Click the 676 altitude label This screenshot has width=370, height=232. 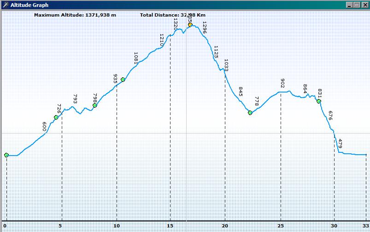(330, 116)
